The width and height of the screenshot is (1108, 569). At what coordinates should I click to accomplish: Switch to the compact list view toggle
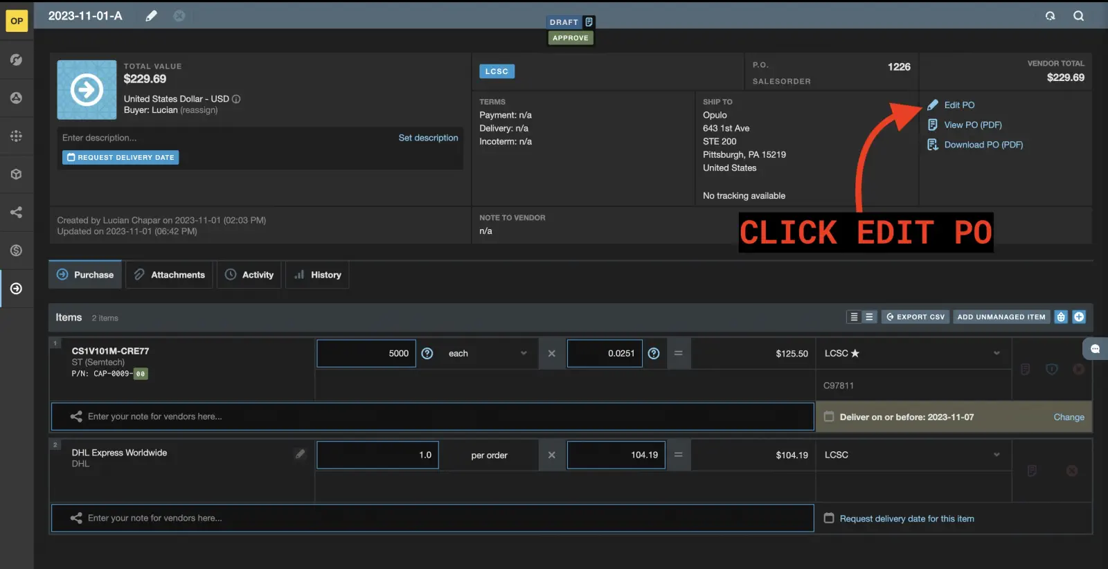[854, 317]
